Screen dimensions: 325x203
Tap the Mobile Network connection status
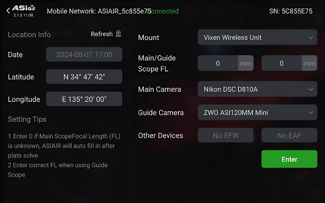pos(162,11)
